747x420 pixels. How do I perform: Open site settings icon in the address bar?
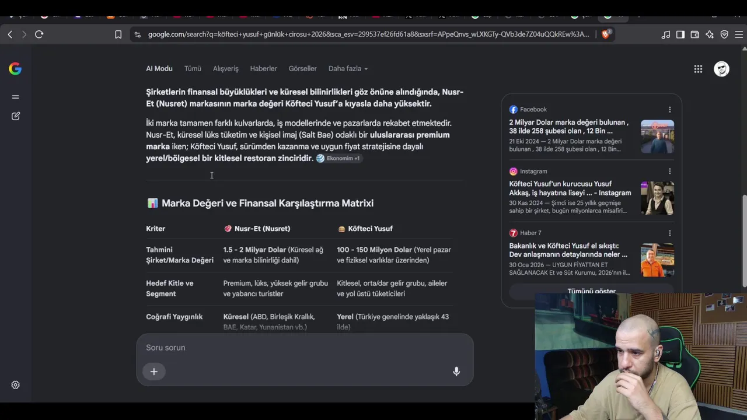[137, 34]
